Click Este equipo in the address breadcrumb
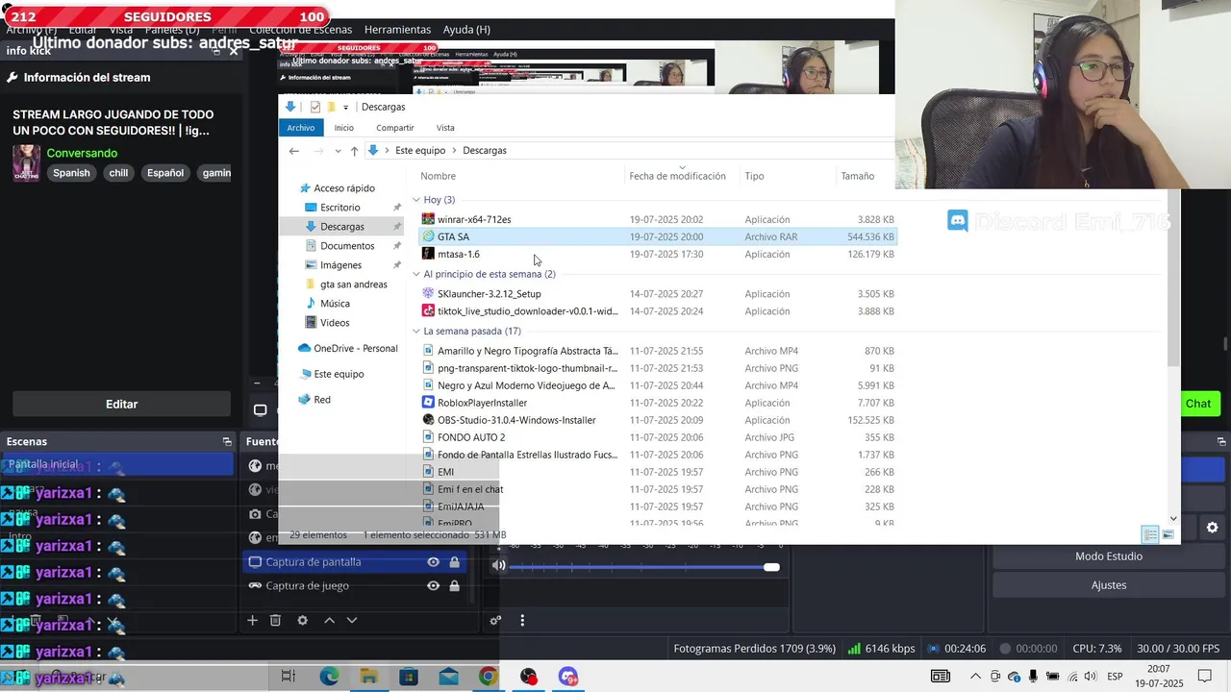 click(x=420, y=151)
